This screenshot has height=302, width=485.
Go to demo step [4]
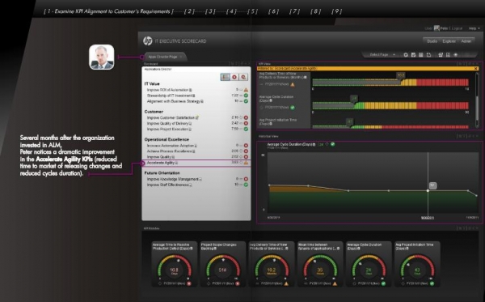[231, 11]
